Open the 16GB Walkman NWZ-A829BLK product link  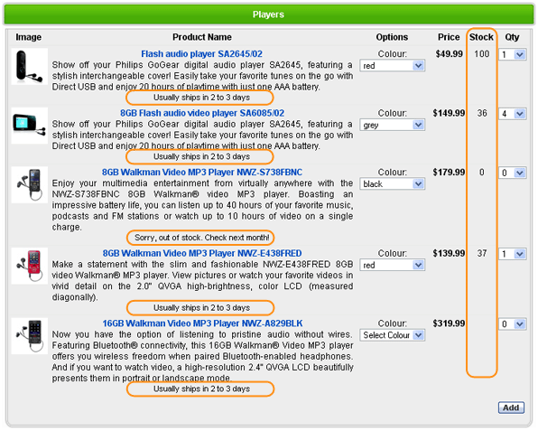coord(202,323)
